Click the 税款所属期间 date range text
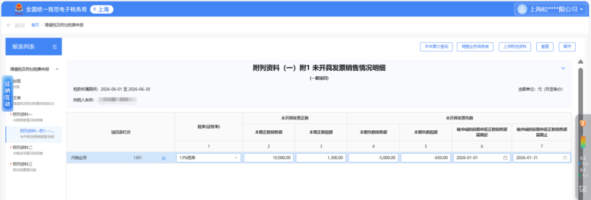 tap(112, 89)
